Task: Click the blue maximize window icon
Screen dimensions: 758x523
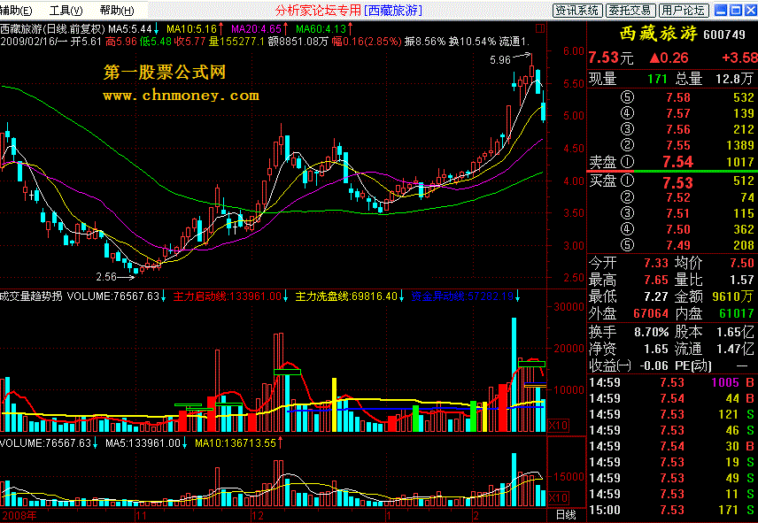Action: 736,10
